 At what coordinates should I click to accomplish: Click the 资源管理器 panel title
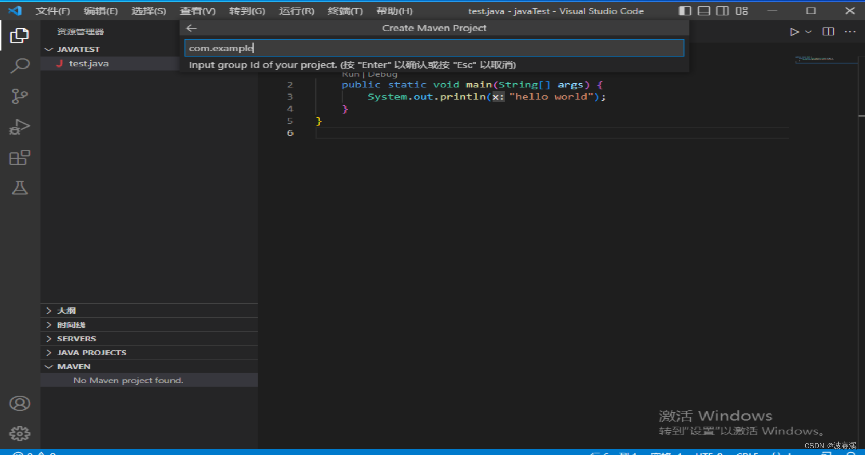[x=81, y=32]
